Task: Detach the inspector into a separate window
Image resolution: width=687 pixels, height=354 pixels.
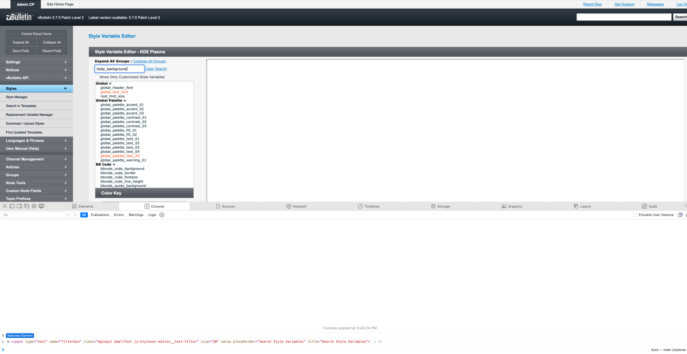Action: pyautogui.click(x=27, y=206)
